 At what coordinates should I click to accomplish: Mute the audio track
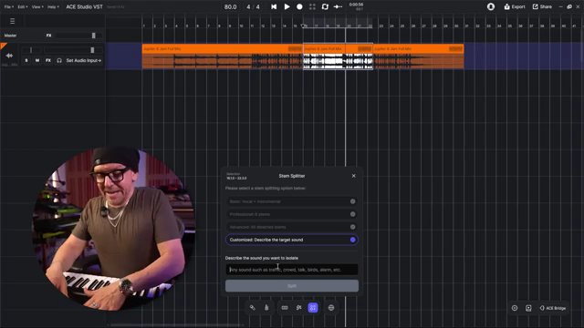point(37,60)
